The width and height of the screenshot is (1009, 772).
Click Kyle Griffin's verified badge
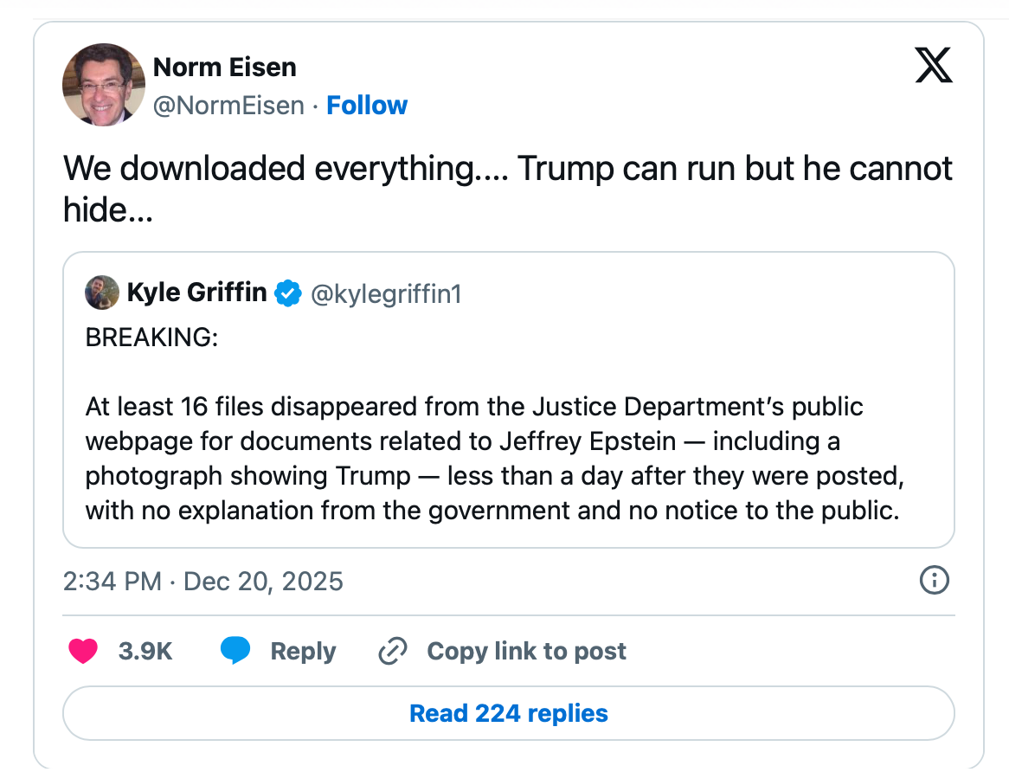click(287, 293)
